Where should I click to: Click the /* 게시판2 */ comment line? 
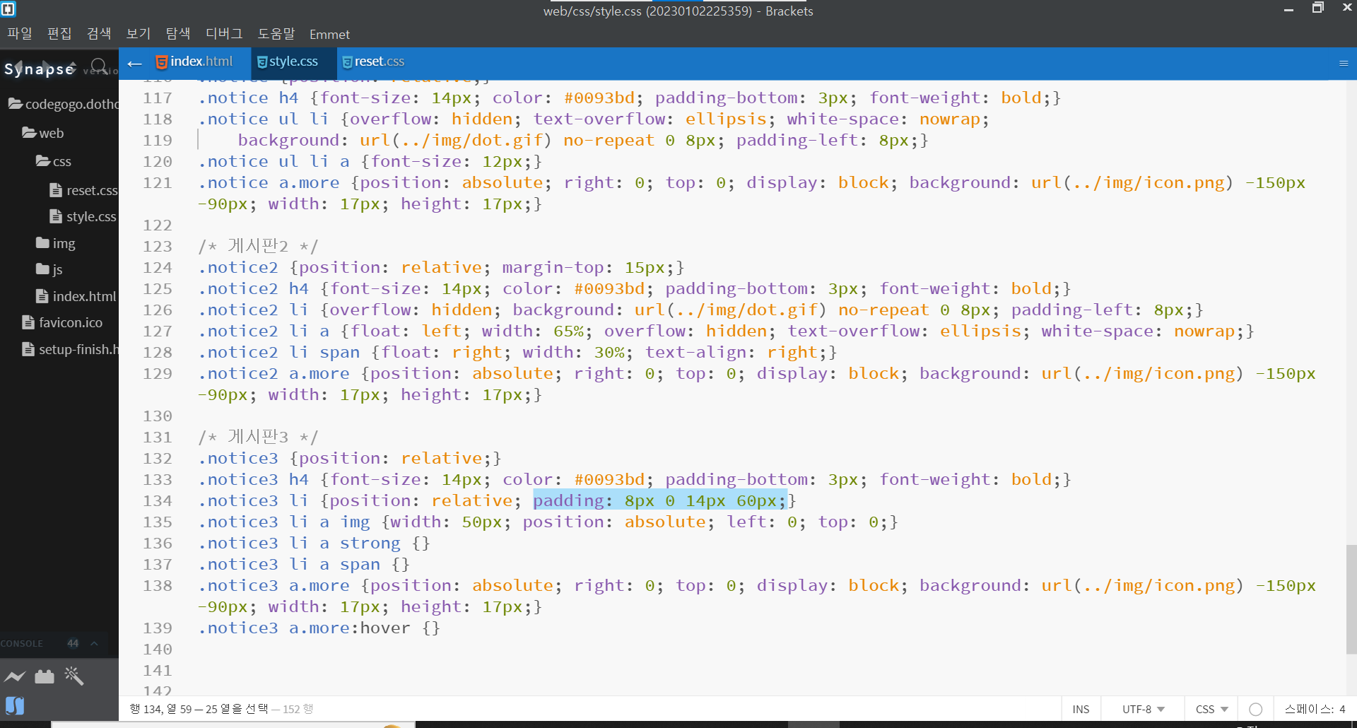258,246
